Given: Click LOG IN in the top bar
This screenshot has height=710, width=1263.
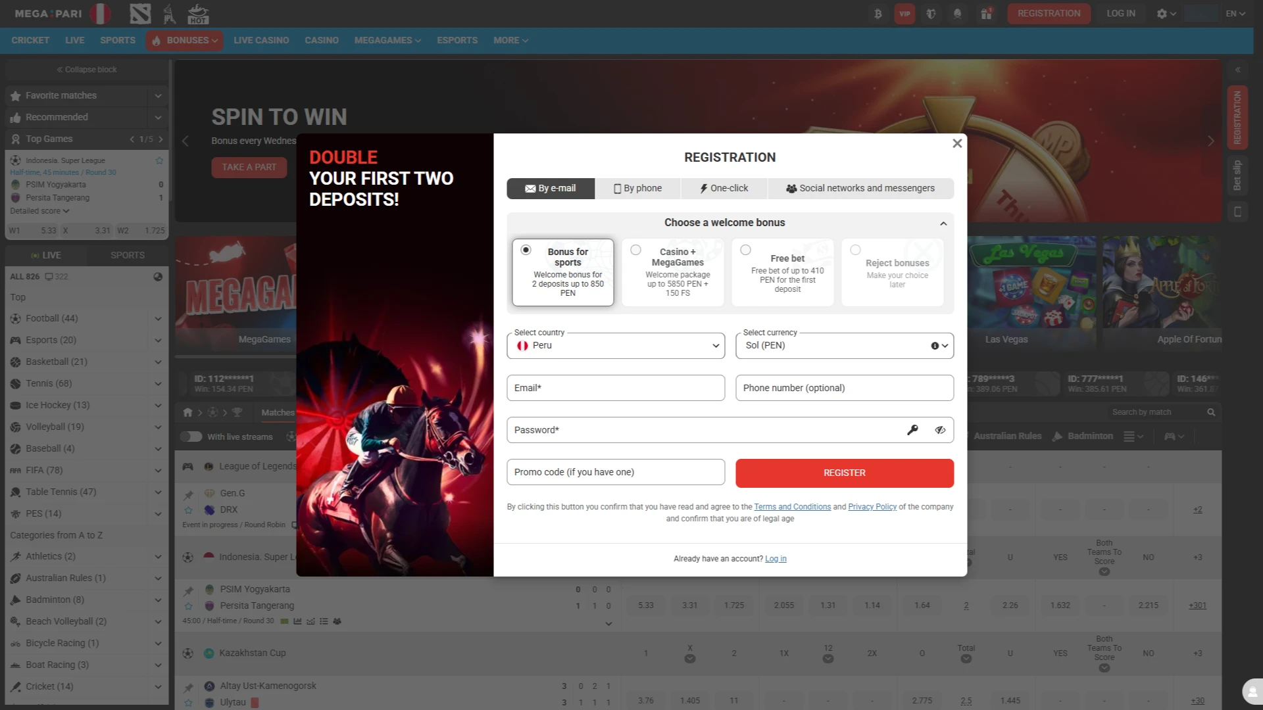Looking at the screenshot, I should 1121,14.
